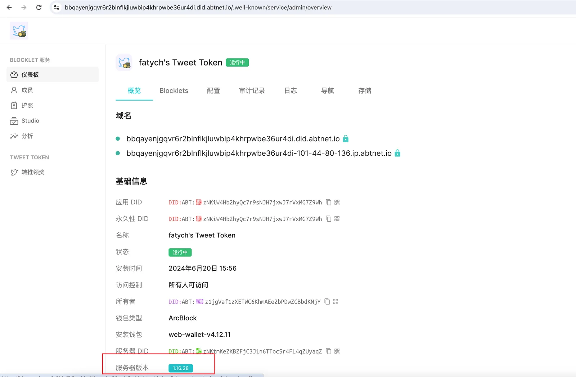Screen dimensions: 576x377
Task: Click the ArcBlock wallet type value
Action: tap(183, 318)
